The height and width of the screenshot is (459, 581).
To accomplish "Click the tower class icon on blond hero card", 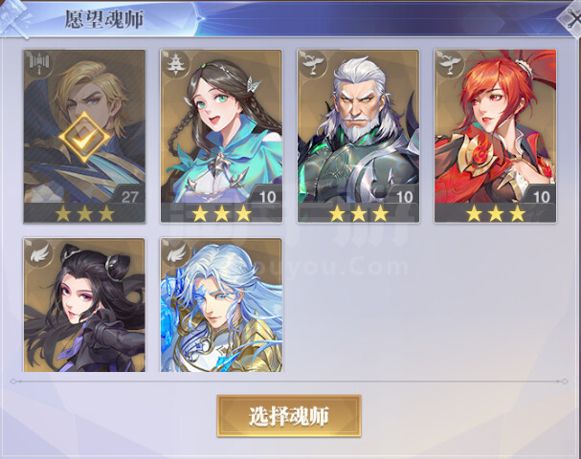I will [39, 64].
